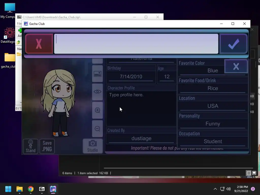Show hidden tray icons chevron
Image resolution: width=260 pixels, height=195 pixels.
(215, 189)
